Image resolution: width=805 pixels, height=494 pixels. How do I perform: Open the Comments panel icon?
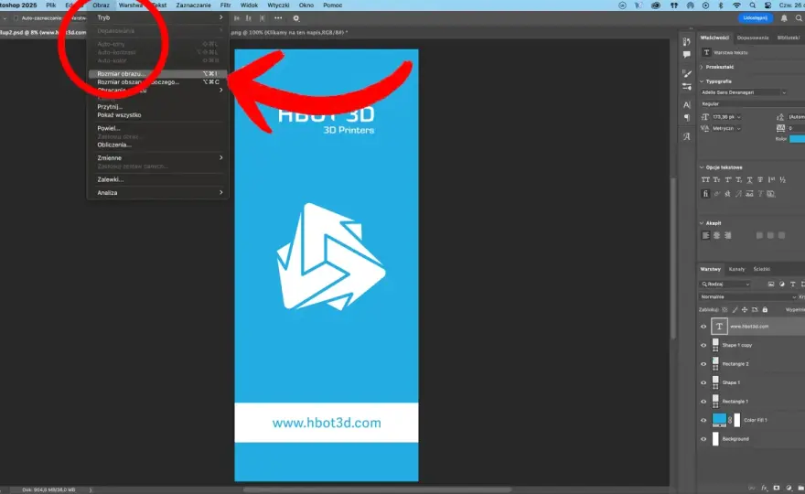coord(687,55)
